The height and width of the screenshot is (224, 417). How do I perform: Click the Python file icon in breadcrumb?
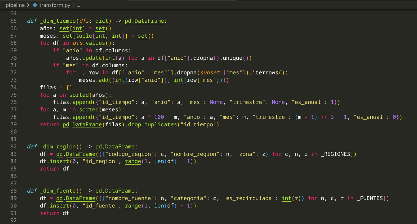[x=35, y=5]
